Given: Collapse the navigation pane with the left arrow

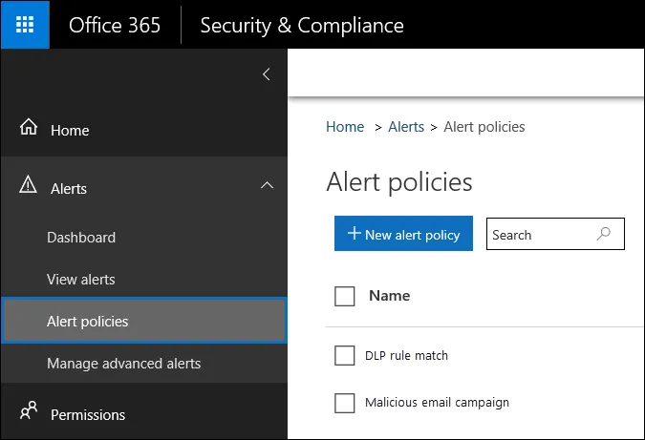Looking at the screenshot, I should click(267, 74).
